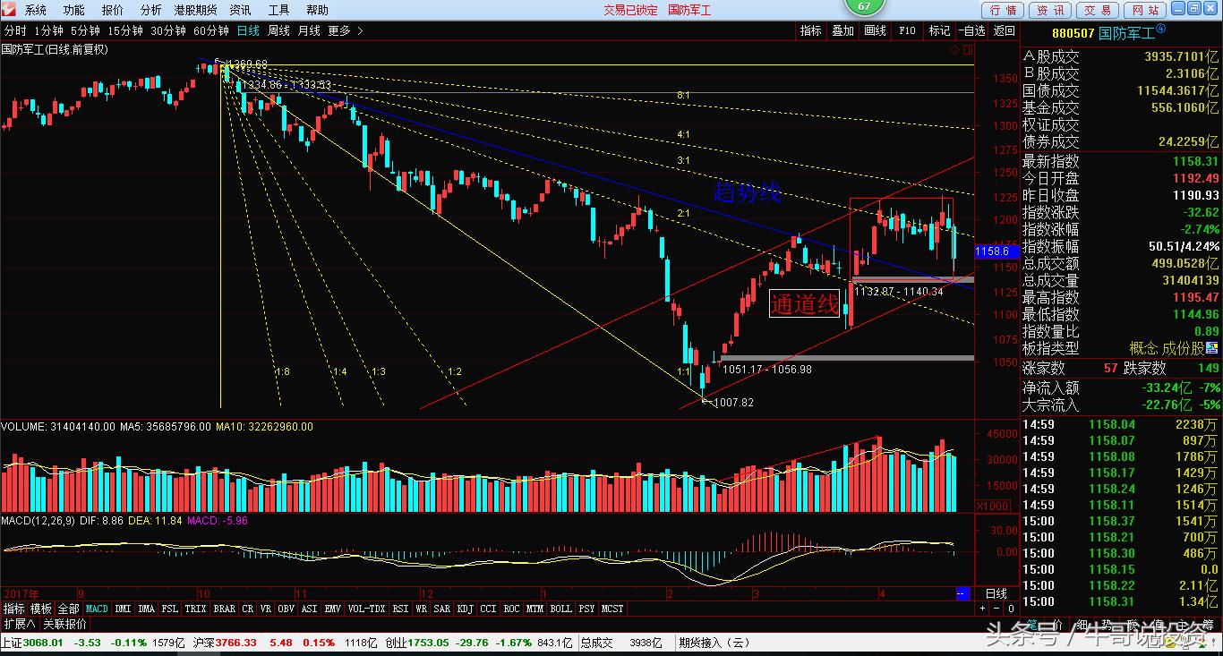This screenshot has height=656, width=1223.
Task: Click the 资讯 button at top right
Action: [1050, 10]
